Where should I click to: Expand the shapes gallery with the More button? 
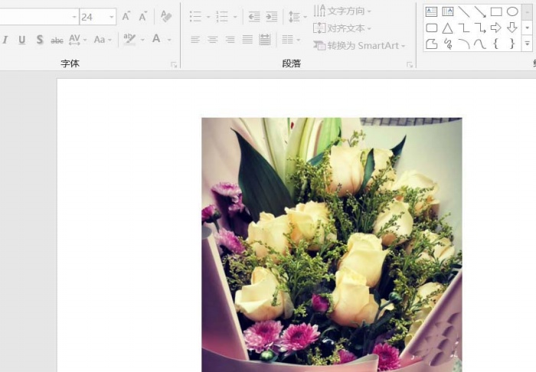(x=528, y=45)
